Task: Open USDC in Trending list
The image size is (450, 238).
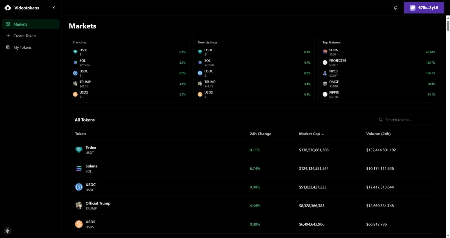Action: [x=129, y=73]
